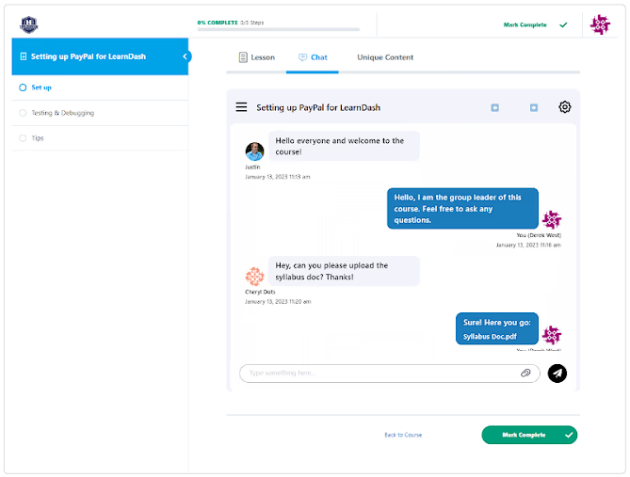Click the Hello everyone welcome message bubble
630x477 pixels.
coord(344,146)
